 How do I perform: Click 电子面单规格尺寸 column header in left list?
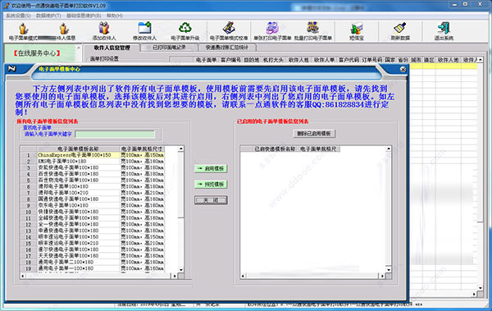(142, 149)
